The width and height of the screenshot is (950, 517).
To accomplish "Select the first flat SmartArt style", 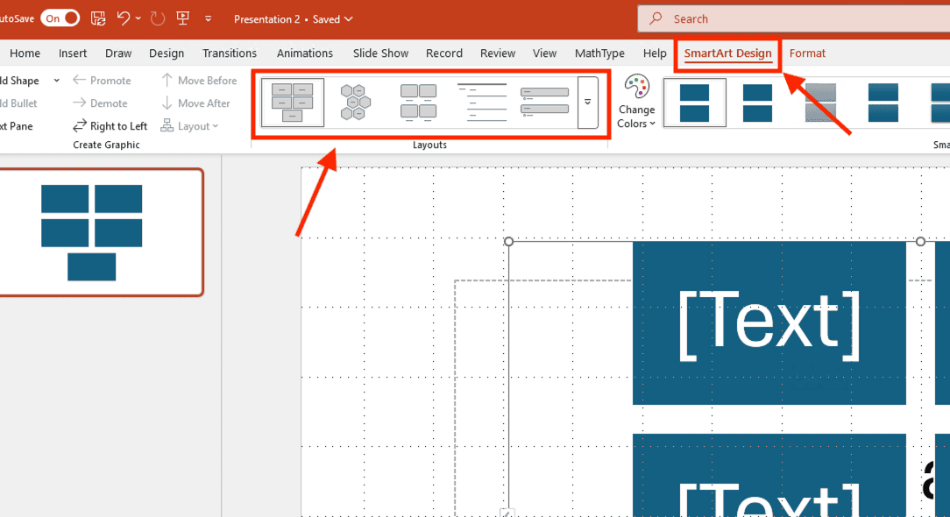I will point(694,103).
